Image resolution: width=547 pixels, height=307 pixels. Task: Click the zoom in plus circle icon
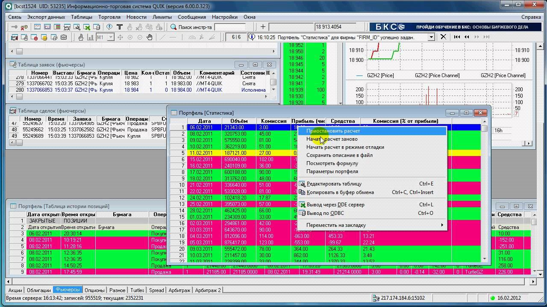(130, 37)
